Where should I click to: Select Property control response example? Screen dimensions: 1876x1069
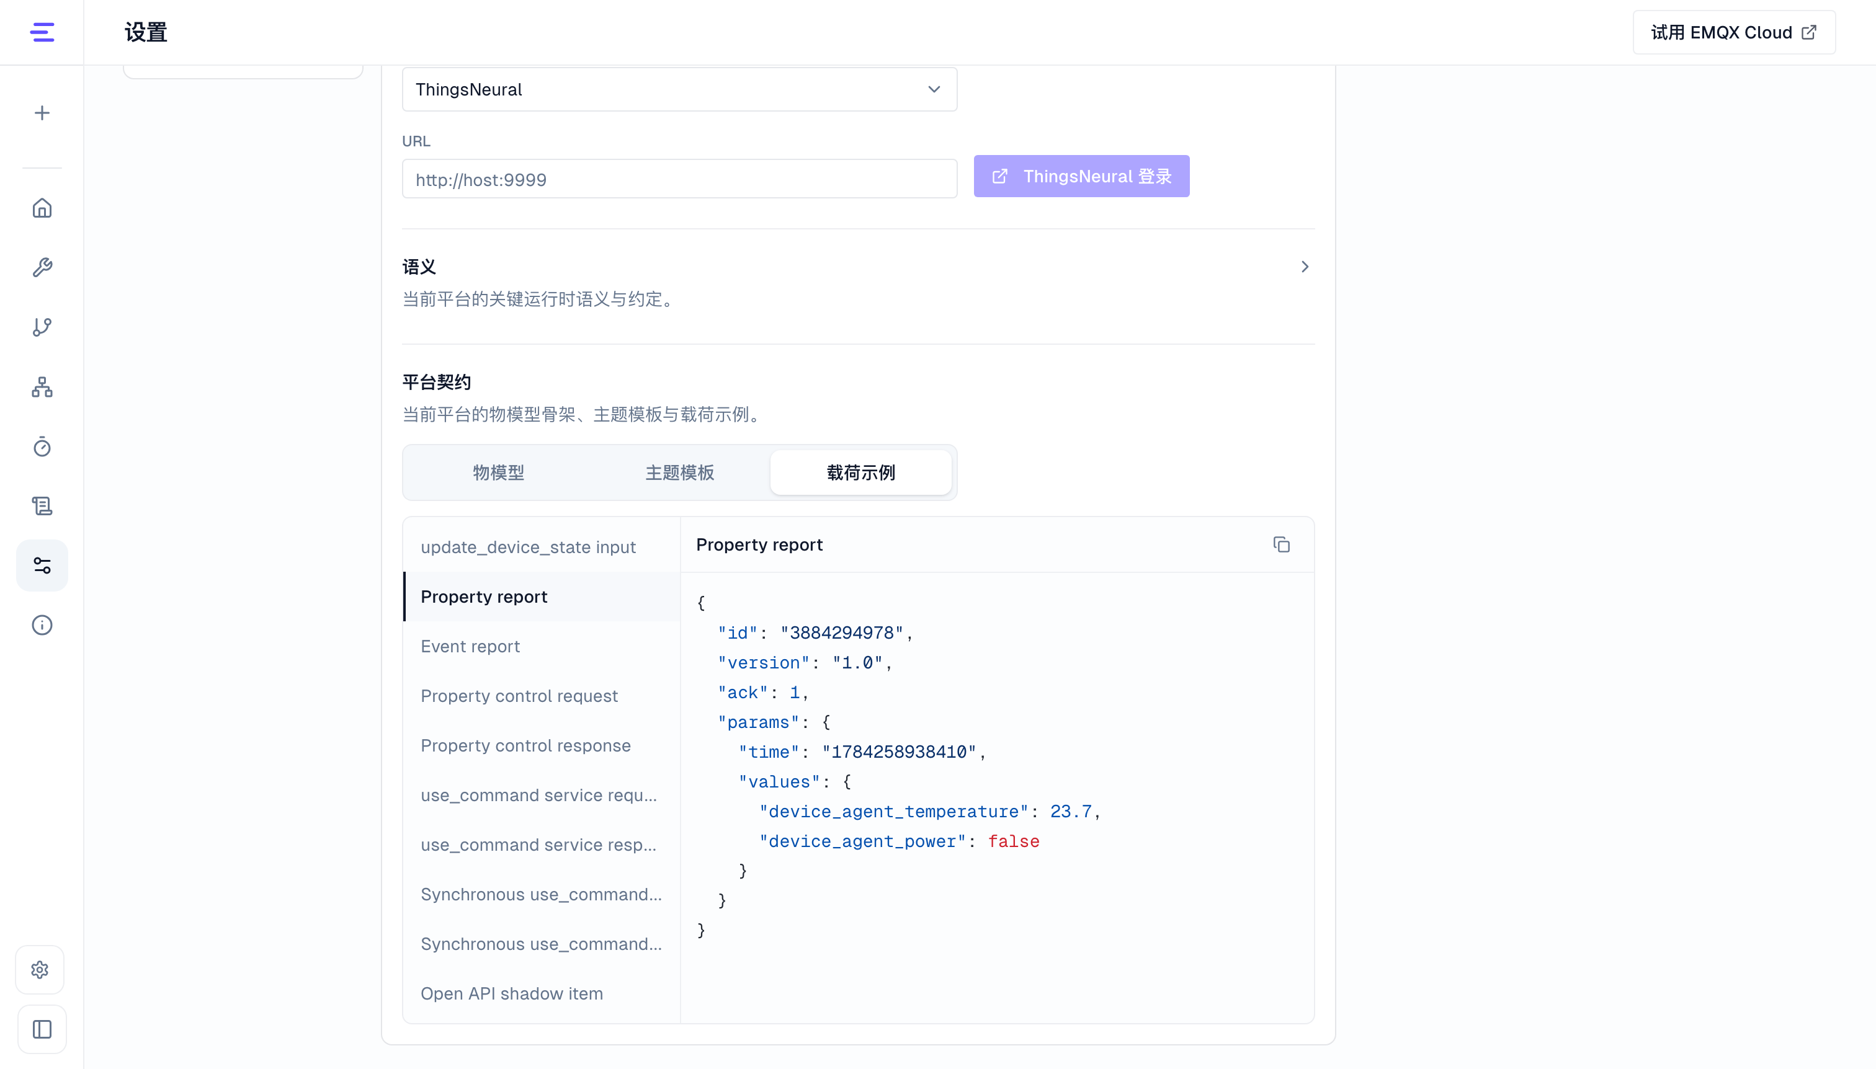(542, 745)
